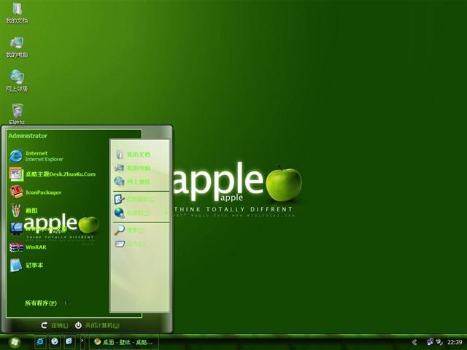Click third quick launch icon
467x350 pixels.
[x=69, y=342]
